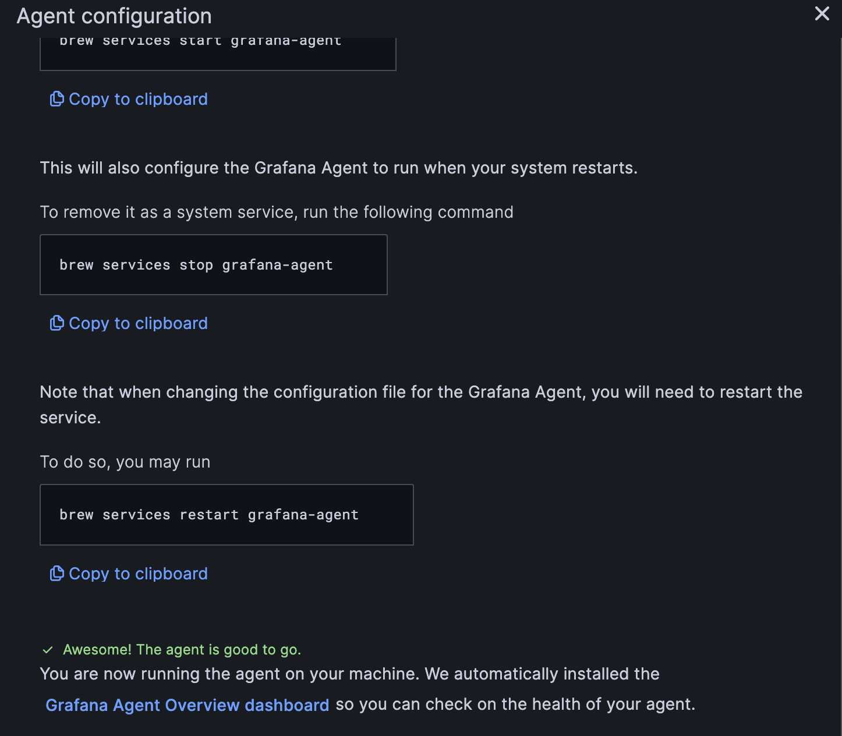This screenshot has height=736, width=842.
Task: Select the brew services stop grafana-agent code block
Action: [x=196, y=265]
